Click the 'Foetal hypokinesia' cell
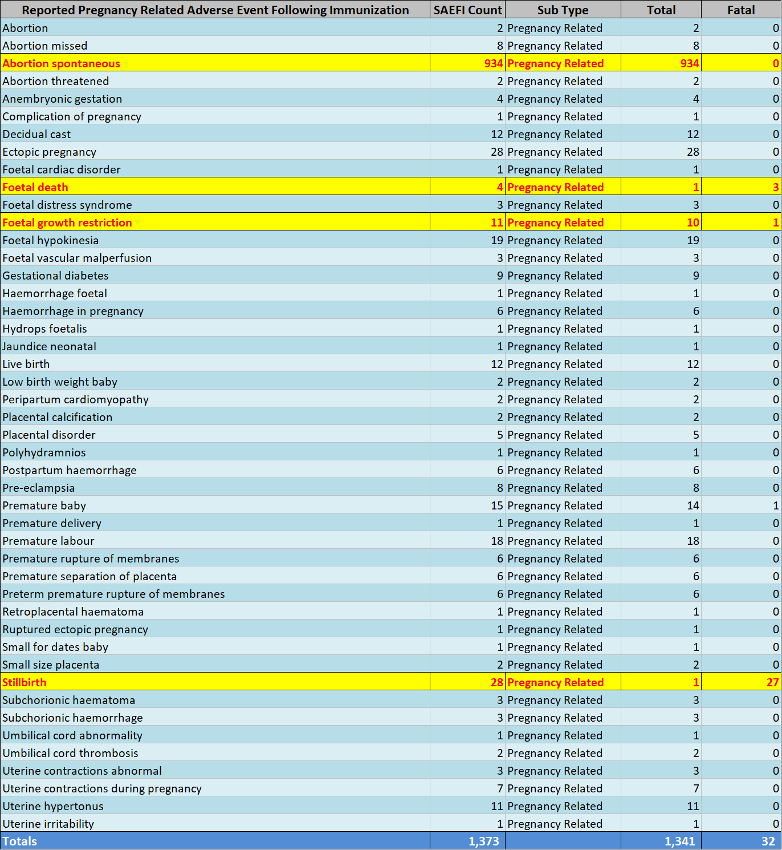Screen dimensions: 782x850 [215, 240]
